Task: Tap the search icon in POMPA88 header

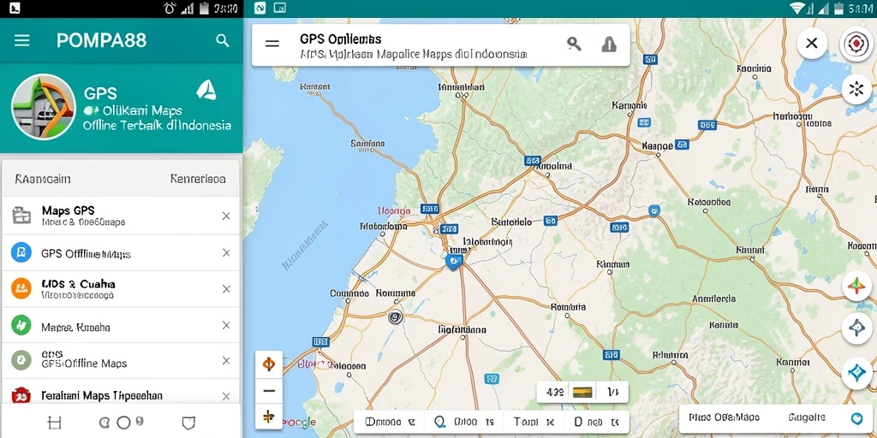Action: (x=223, y=40)
